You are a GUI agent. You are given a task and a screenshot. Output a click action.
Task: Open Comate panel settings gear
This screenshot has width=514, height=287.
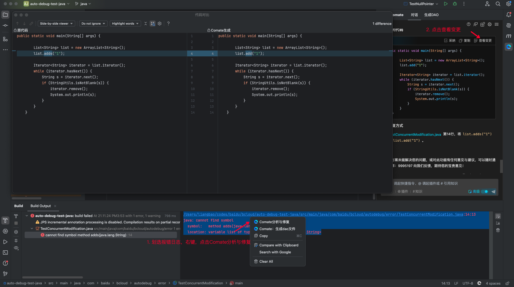(x=490, y=24)
